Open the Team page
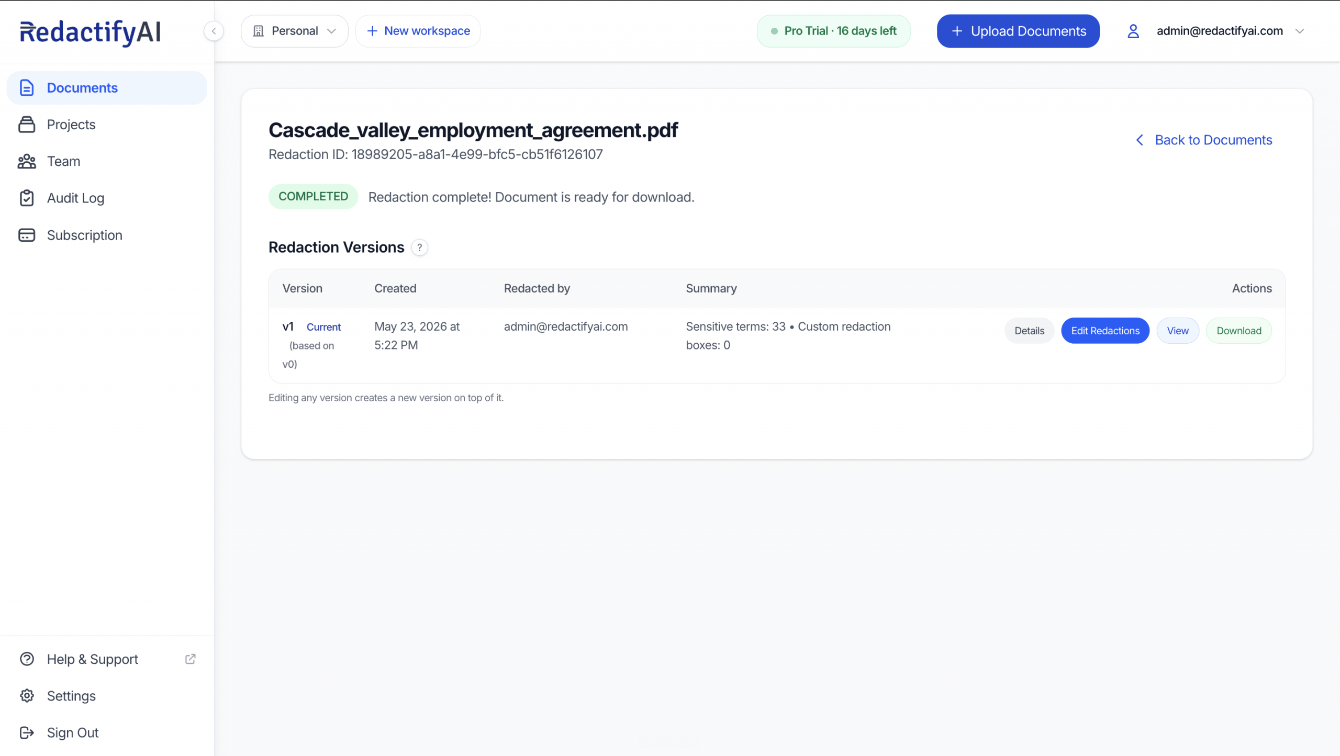This screenshot has height=756, width=1340. 107,161
